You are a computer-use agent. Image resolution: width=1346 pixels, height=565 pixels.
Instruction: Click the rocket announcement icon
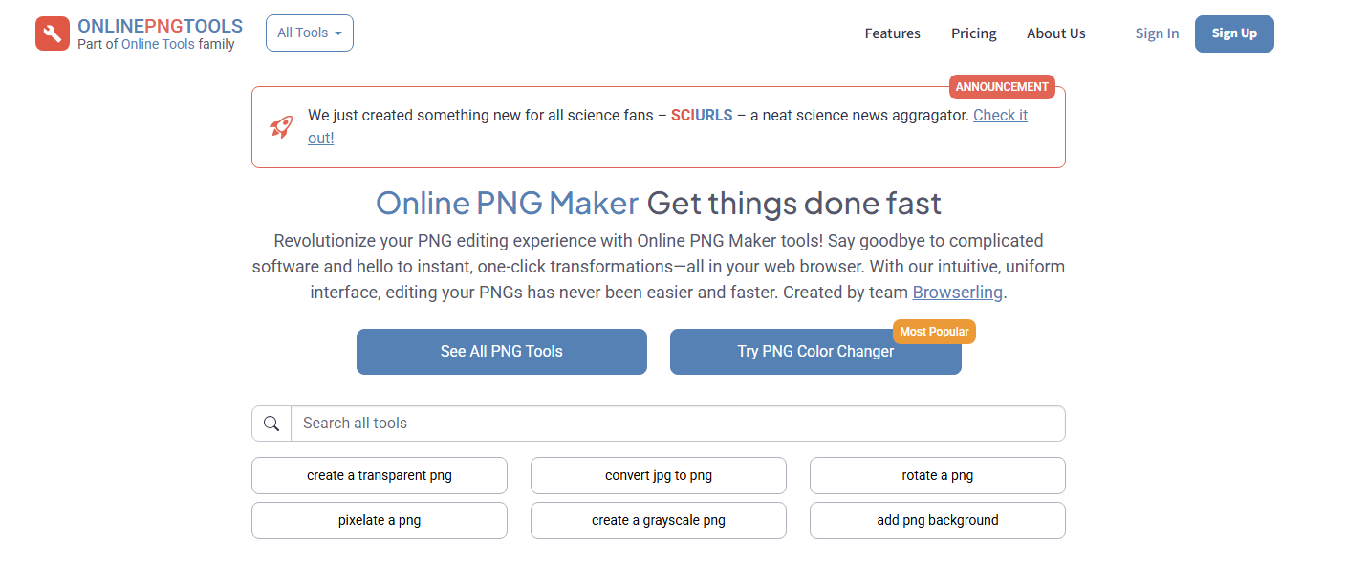pos(281,126)
